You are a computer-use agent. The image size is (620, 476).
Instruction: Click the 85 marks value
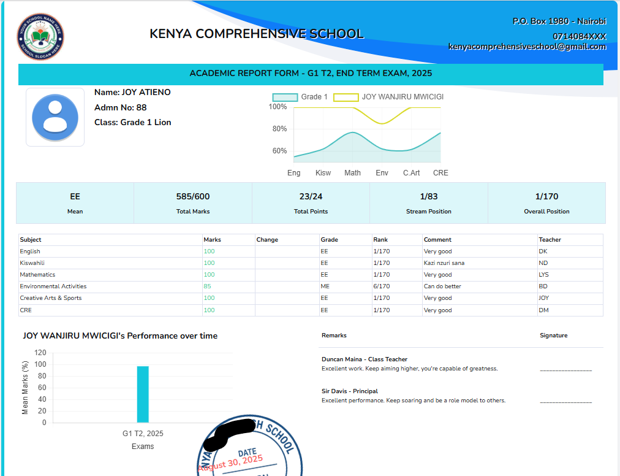point(207,286)
